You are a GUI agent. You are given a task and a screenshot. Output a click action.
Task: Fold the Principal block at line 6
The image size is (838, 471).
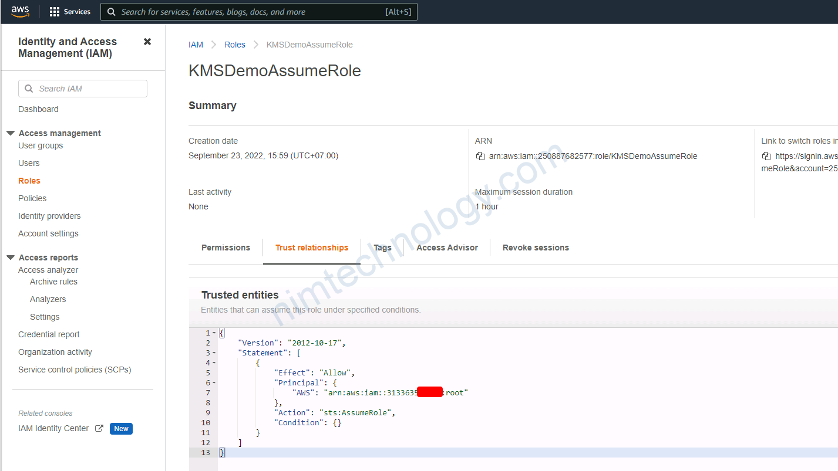click(x=214, y=383)
